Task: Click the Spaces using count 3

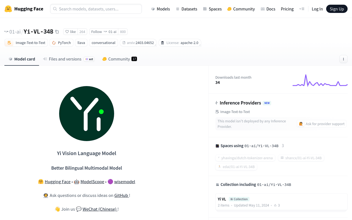Action: click(x=283, y=146)
